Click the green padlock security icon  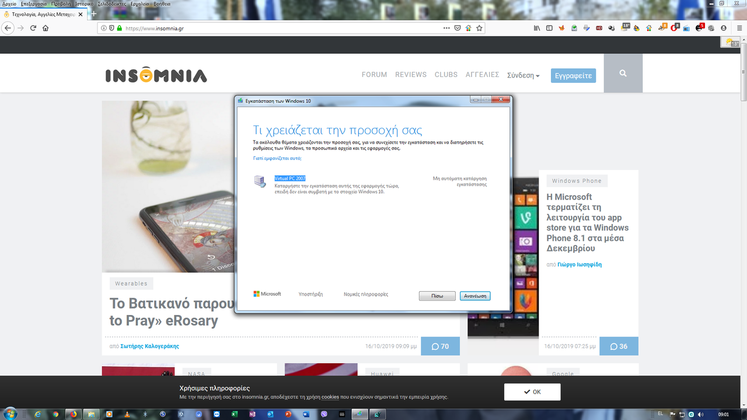pos(119,28)
